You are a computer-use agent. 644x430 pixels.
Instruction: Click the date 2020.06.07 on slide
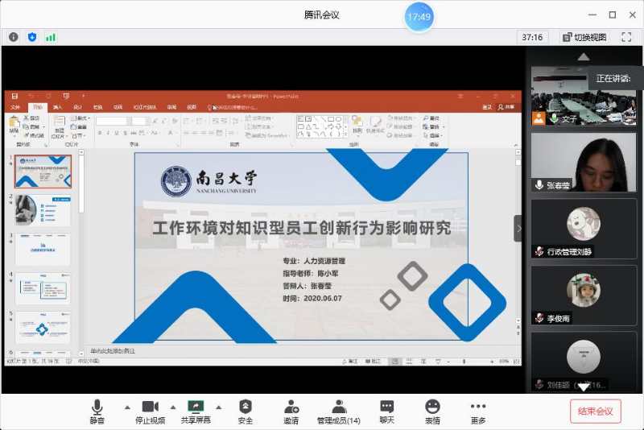point(323,299)
